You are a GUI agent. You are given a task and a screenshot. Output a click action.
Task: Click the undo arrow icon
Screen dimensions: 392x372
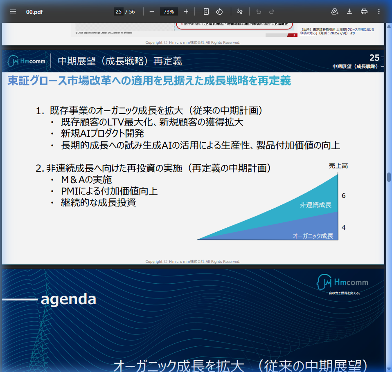pos(259,11)
